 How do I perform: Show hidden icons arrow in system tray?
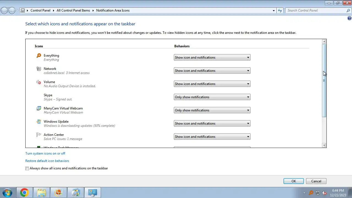[x=304, y=193]
